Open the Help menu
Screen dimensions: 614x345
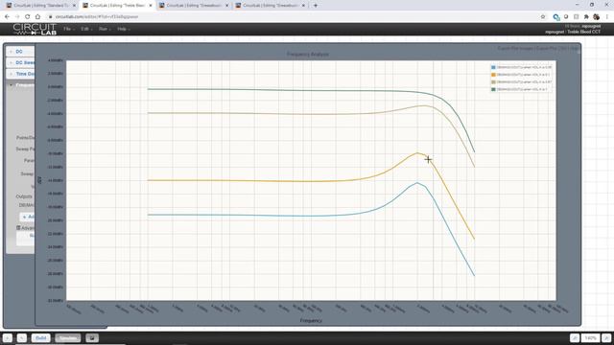[x=124, y=29]
